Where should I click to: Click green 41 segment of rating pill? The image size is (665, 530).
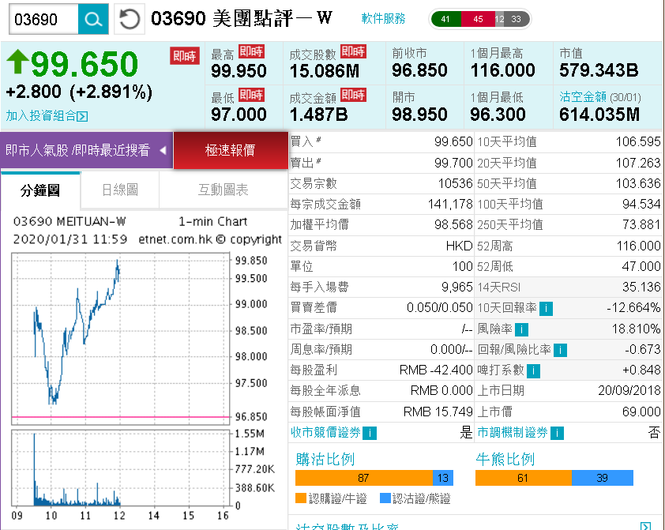[445, 19]
